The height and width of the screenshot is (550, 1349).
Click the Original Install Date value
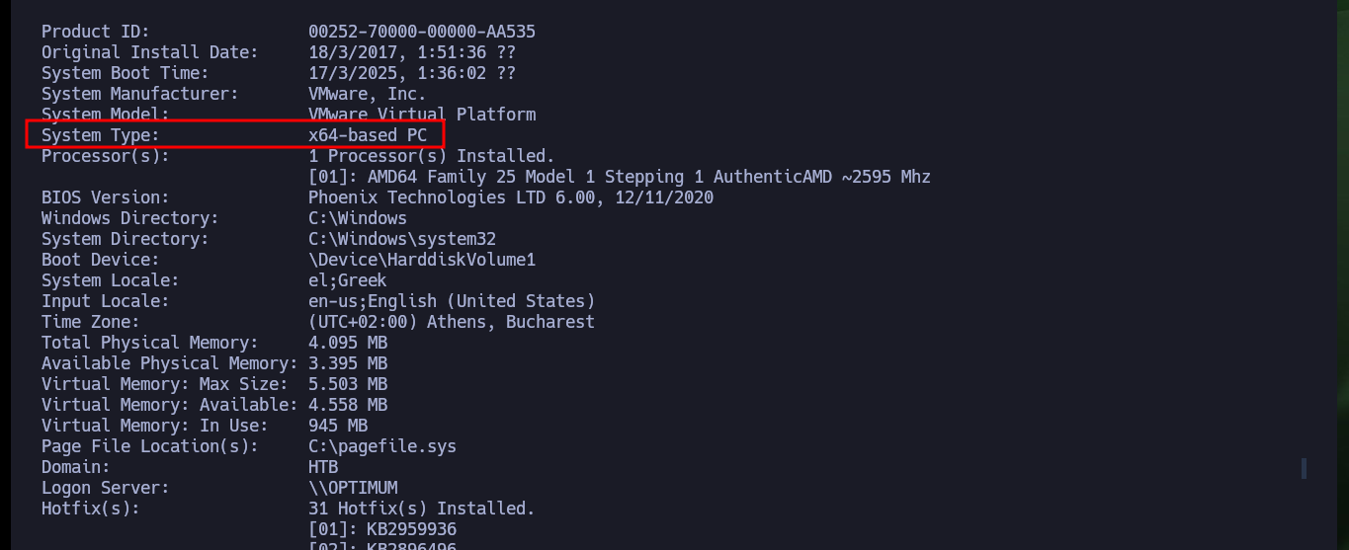[412, 52]
